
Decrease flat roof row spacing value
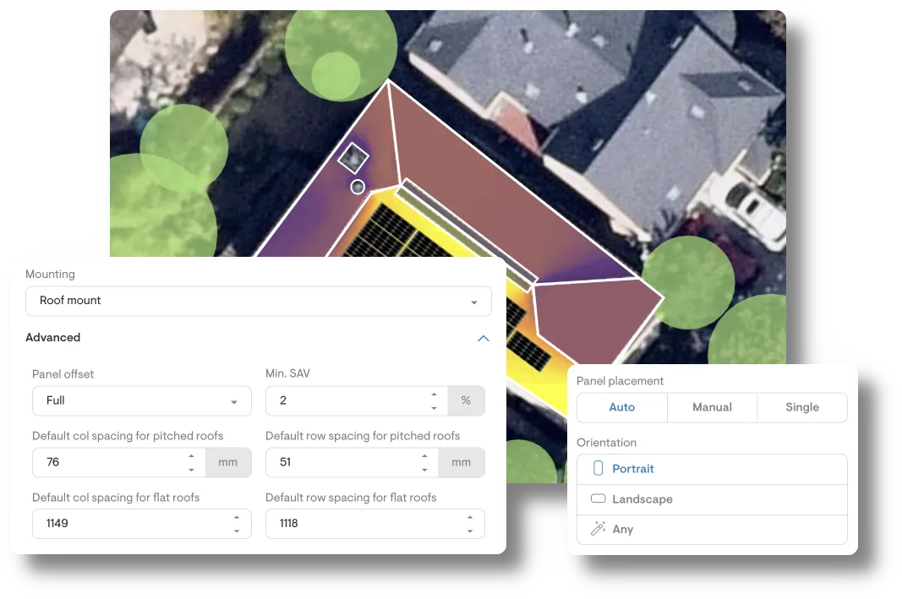[x=469, y=531]
